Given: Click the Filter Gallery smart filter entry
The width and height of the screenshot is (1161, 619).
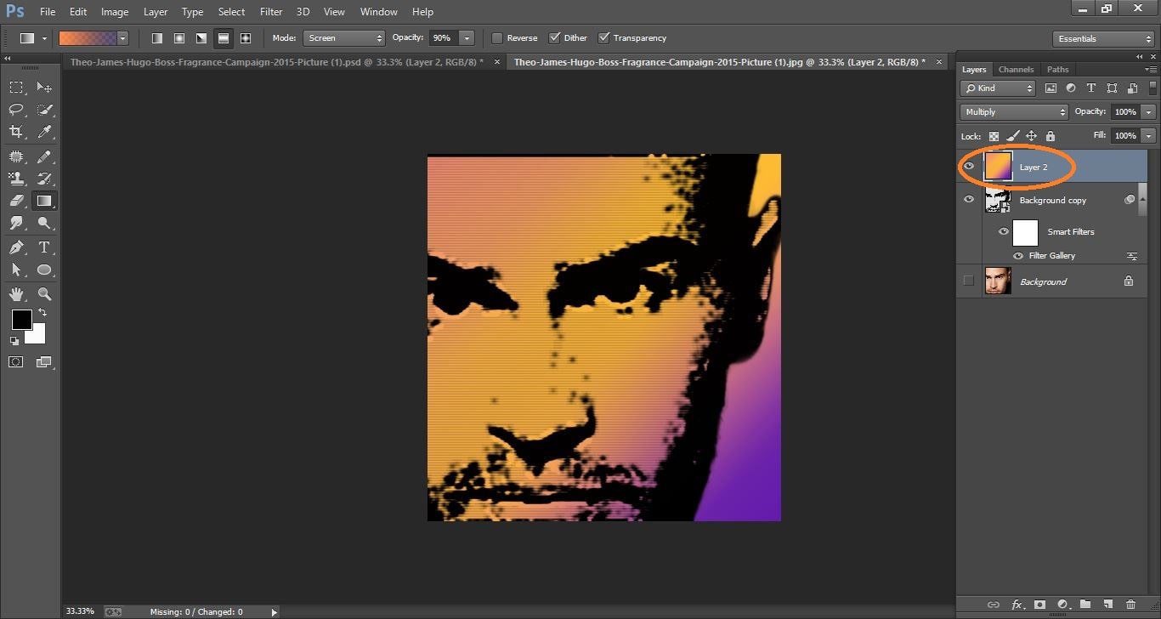Looking at the screenshot, I should [1051, 255].
